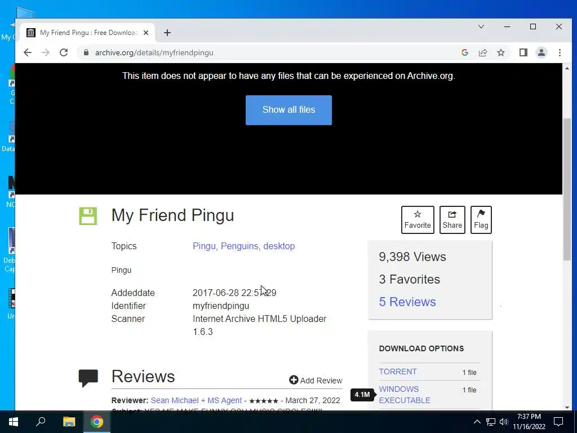The image size is (577, 433).
Task: Click scrollbar down arrow
Action: [x=567, y=407]
